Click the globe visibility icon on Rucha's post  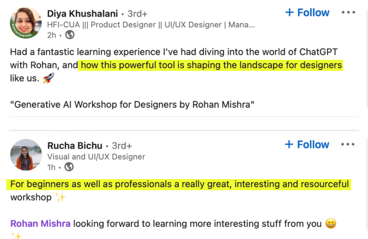69,167
